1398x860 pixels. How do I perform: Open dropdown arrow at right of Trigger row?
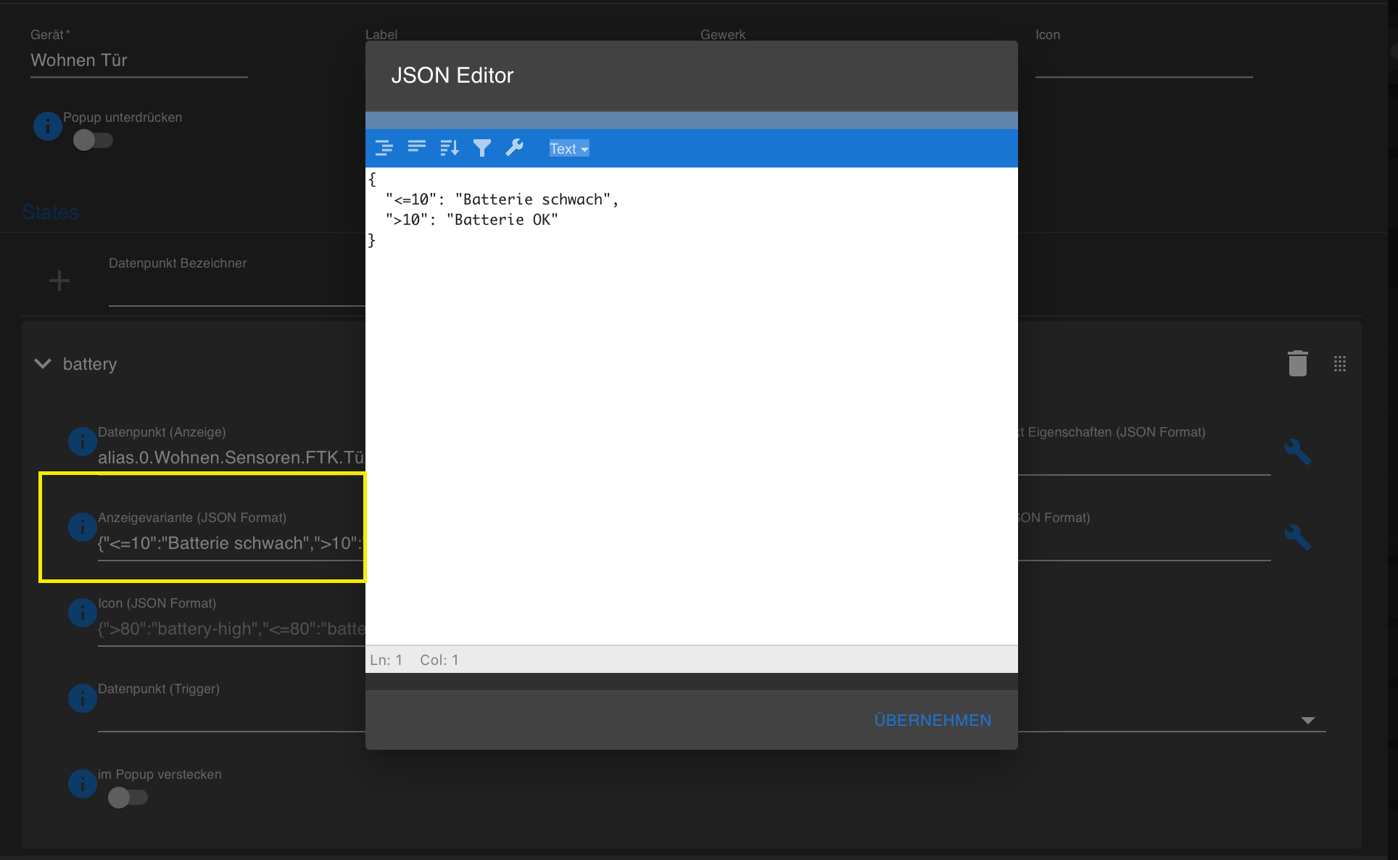click(1307, 720)
